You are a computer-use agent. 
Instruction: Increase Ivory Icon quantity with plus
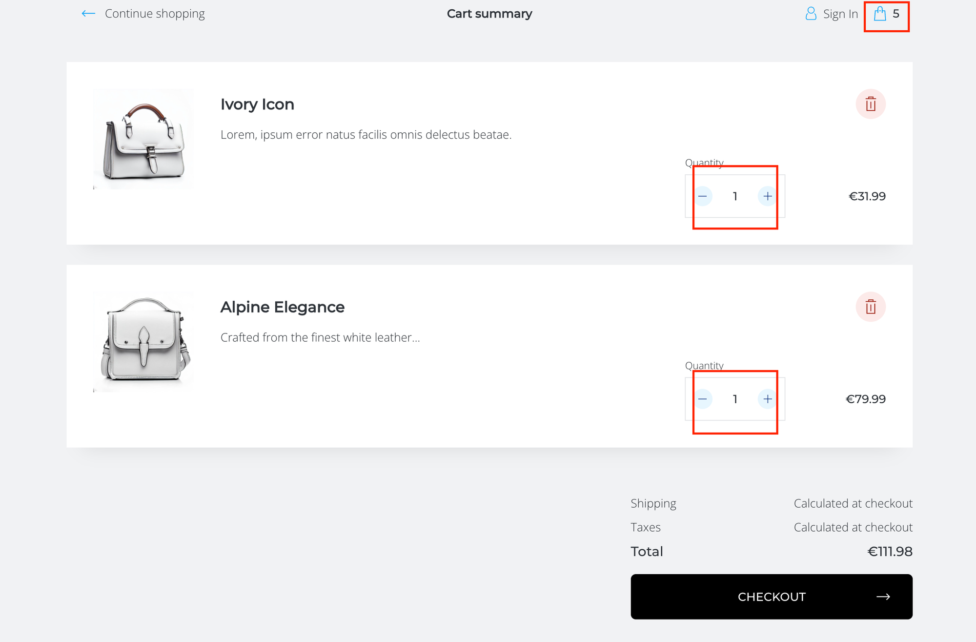(x=768, y=196)
